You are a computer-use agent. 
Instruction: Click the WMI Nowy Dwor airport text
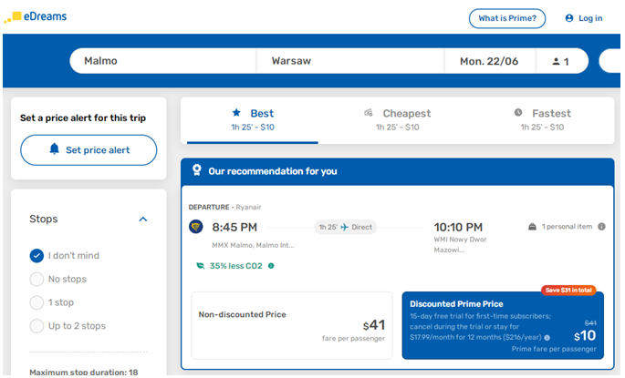tap(460, 245)
